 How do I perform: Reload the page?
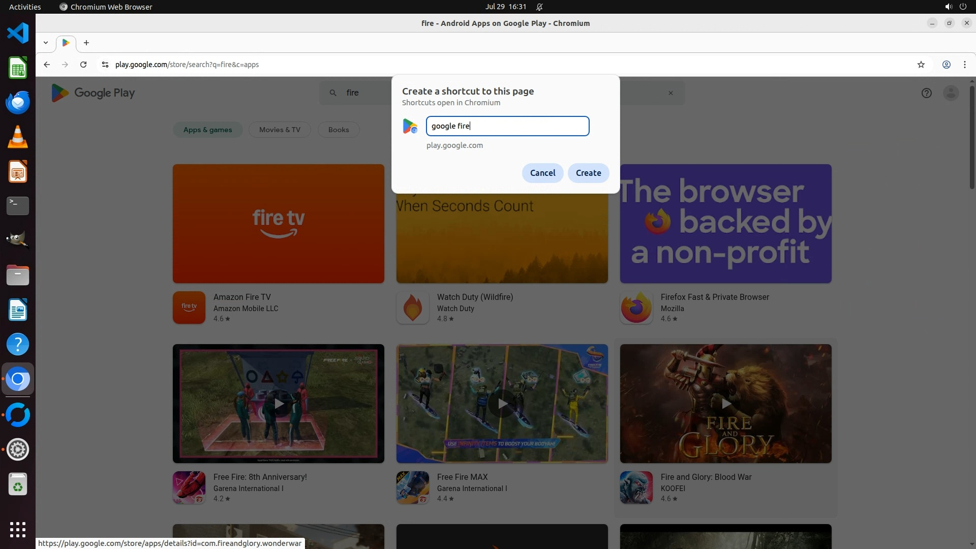[83, 65]
